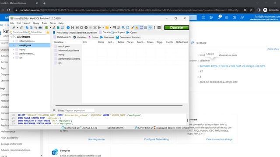Switch to the Variables tab
Screen dimensions: 280x157
(80, 38)
